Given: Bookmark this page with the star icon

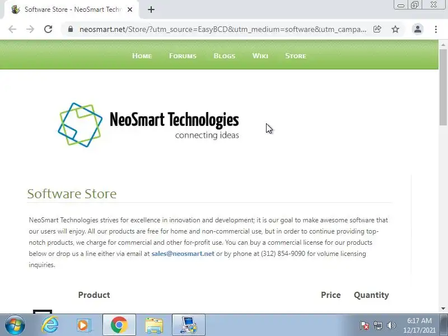Looking at the screenshot, I should tap(395, 29).
